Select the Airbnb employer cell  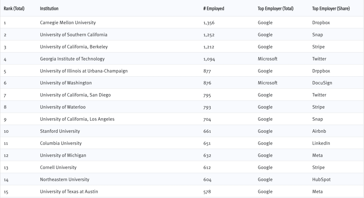319,131
